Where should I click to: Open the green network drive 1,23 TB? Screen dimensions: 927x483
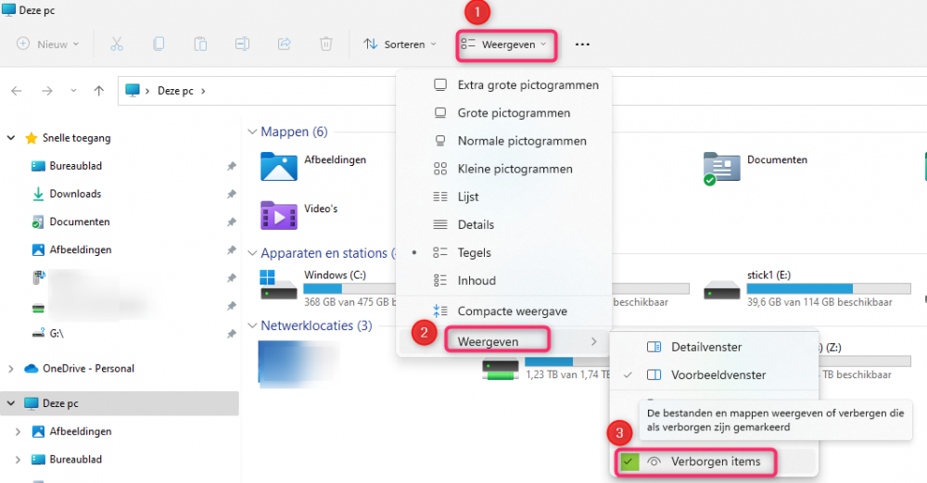(501, 370)
